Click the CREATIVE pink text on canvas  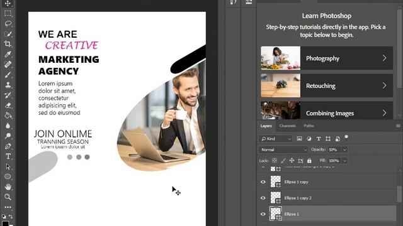coord(72,45)
